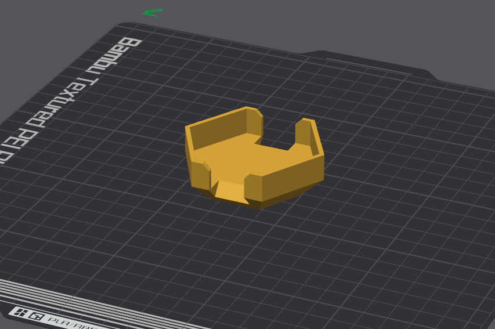This screenshot has width=495, height=329.
Task: Click the square plate-type icon beside PLA/ABS
Action: tap(36, 316)
